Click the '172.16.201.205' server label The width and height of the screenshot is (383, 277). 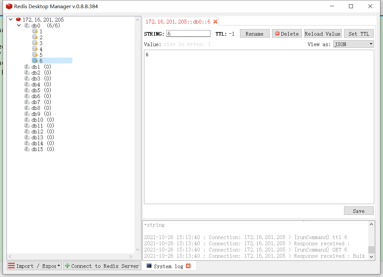43,20
